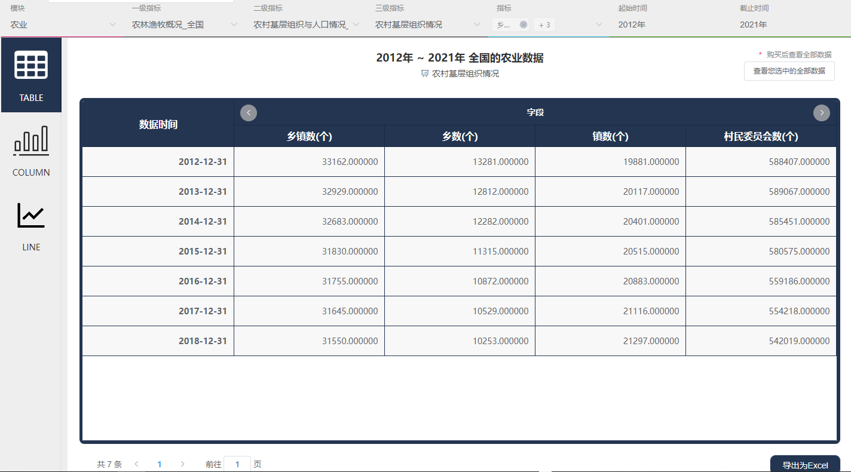Click 导出为Excel button

coord(805,465)
